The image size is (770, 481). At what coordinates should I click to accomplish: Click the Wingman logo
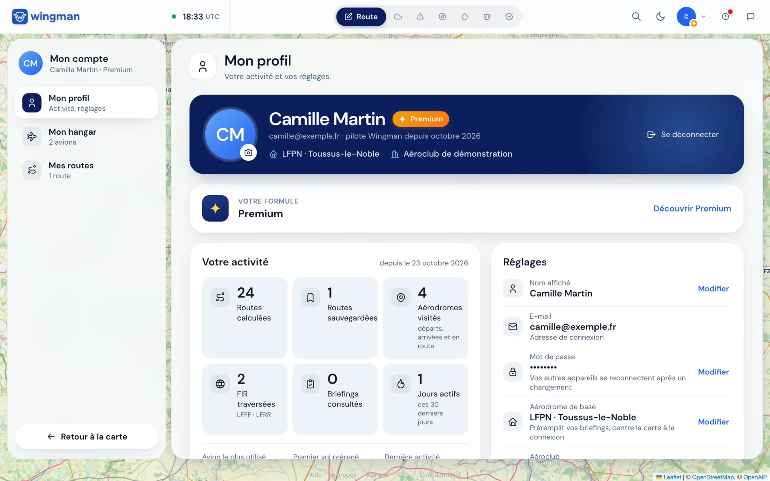[46, 16]
